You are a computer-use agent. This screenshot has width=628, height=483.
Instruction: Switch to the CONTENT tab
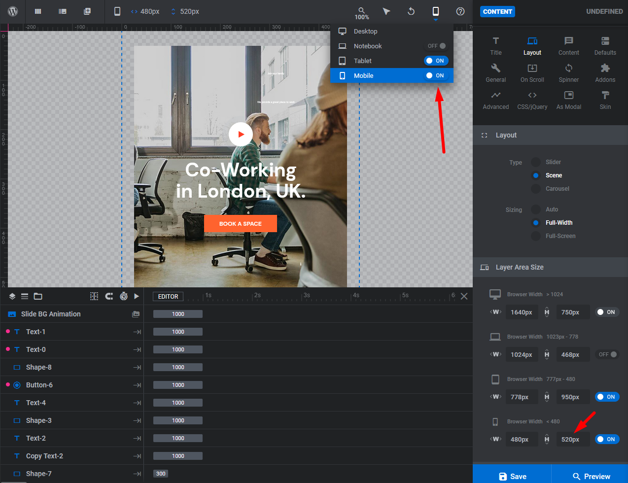497,11
